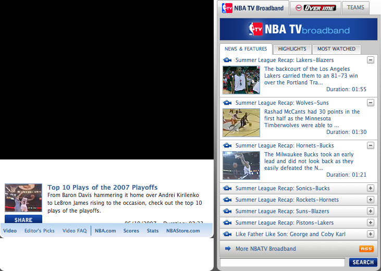Open Editor's Picks footer link
The height and width of the screenshot is (271, 381).
click(x=40, y=231)
